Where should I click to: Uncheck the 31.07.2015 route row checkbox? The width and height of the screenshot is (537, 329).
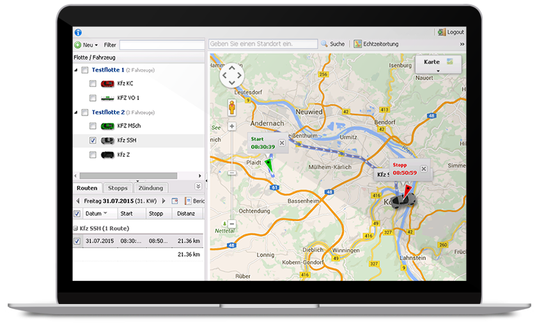point(77,241)
